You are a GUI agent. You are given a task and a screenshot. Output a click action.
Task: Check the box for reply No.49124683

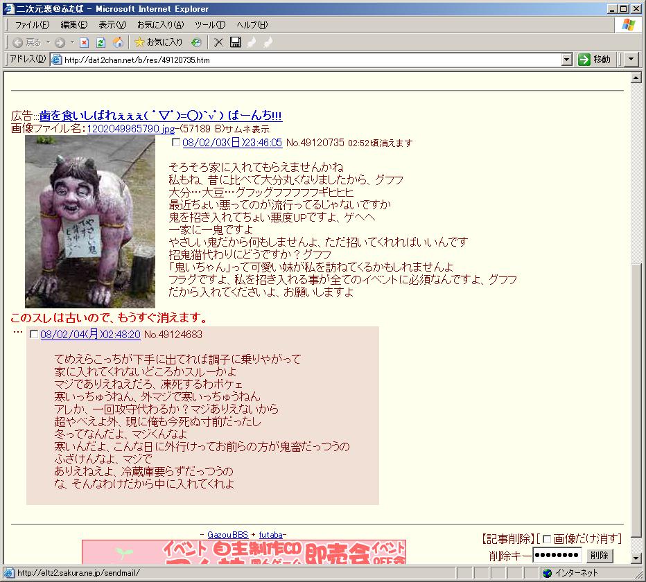tap(34, 335)
